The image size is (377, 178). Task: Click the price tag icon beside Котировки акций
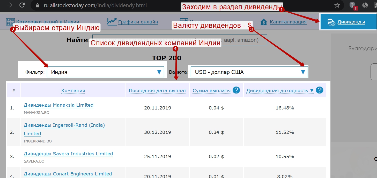10,22
